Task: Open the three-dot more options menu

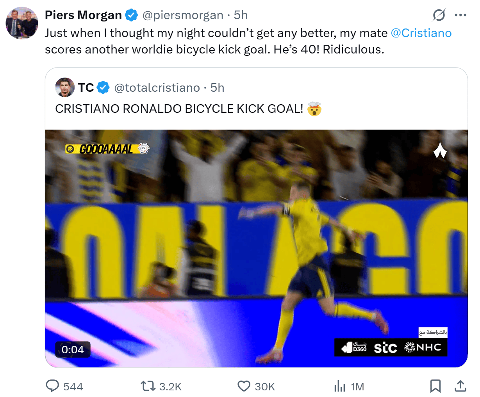Action: pyautogui.click(x=460, y=15)
